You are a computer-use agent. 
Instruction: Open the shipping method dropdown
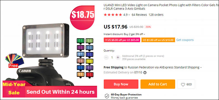click(201, 67)
